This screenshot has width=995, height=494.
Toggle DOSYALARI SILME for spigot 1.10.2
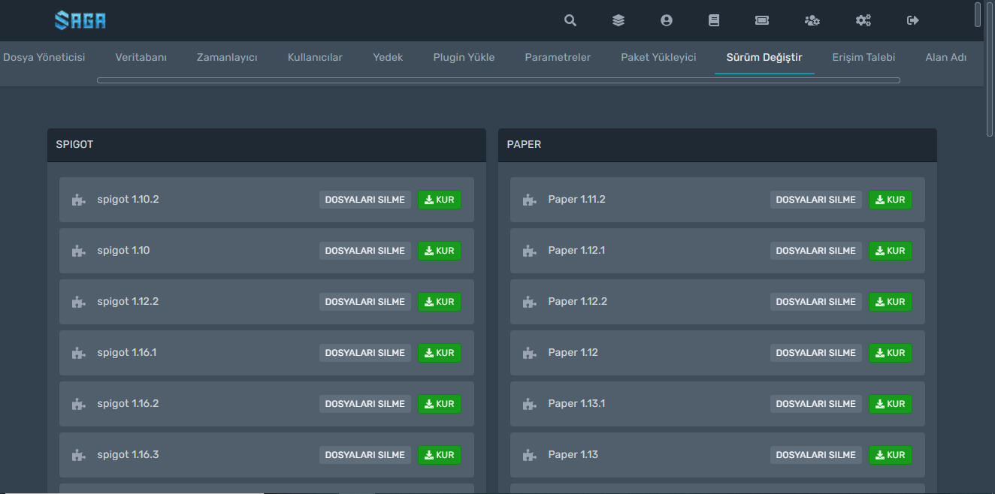pyautogui.click(x=365, y=200)
